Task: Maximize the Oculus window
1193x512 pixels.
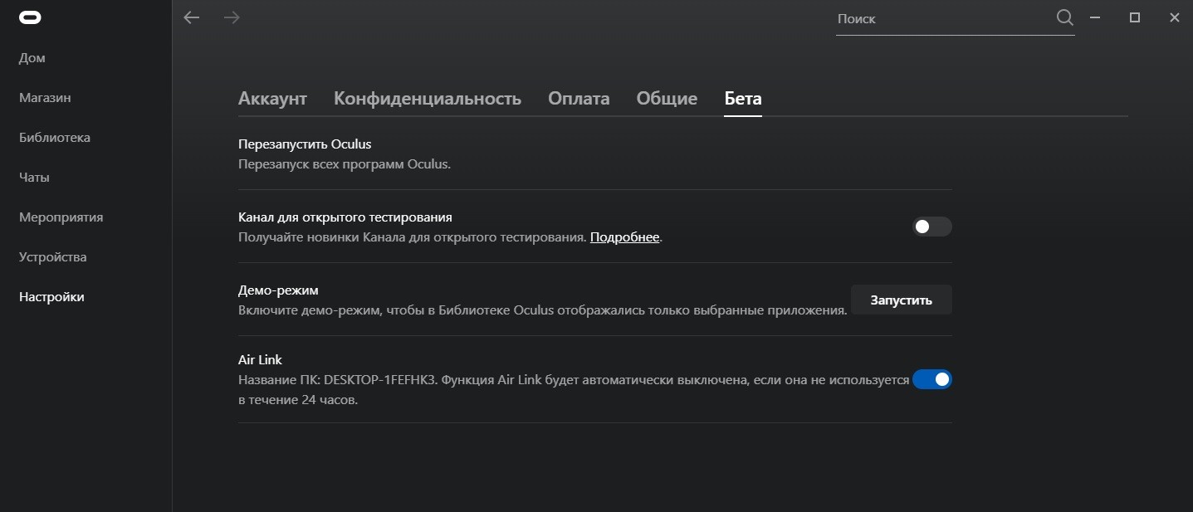Action: 1135,17
